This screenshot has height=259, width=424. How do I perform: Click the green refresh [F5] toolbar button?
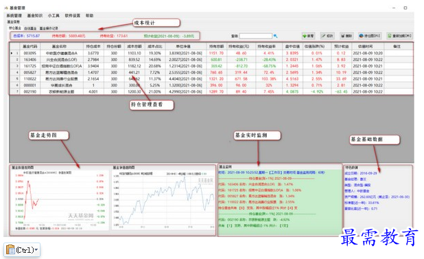[400, 36]
